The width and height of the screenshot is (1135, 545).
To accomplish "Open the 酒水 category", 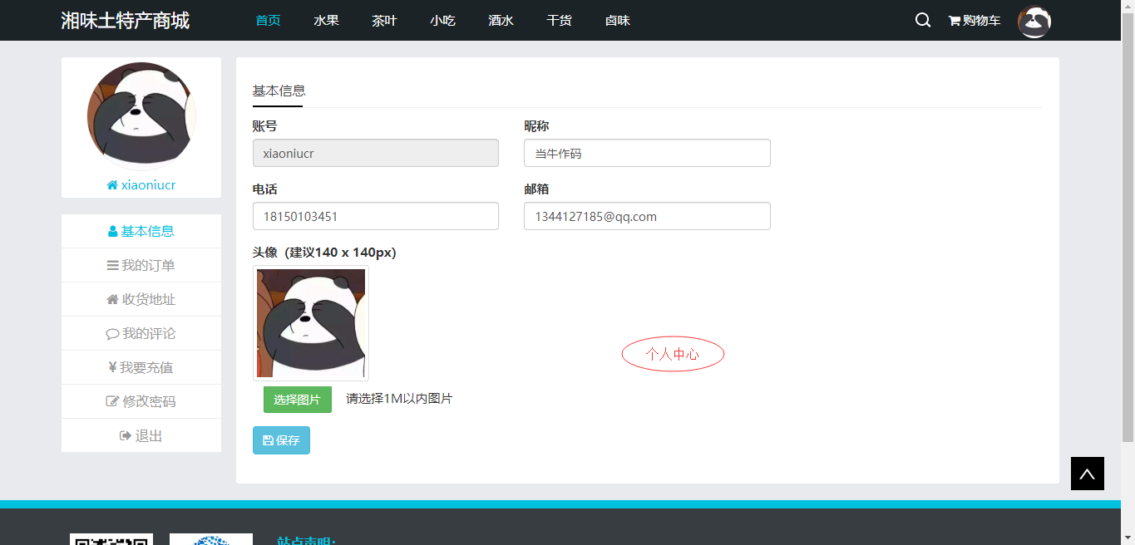I will 501,21.
